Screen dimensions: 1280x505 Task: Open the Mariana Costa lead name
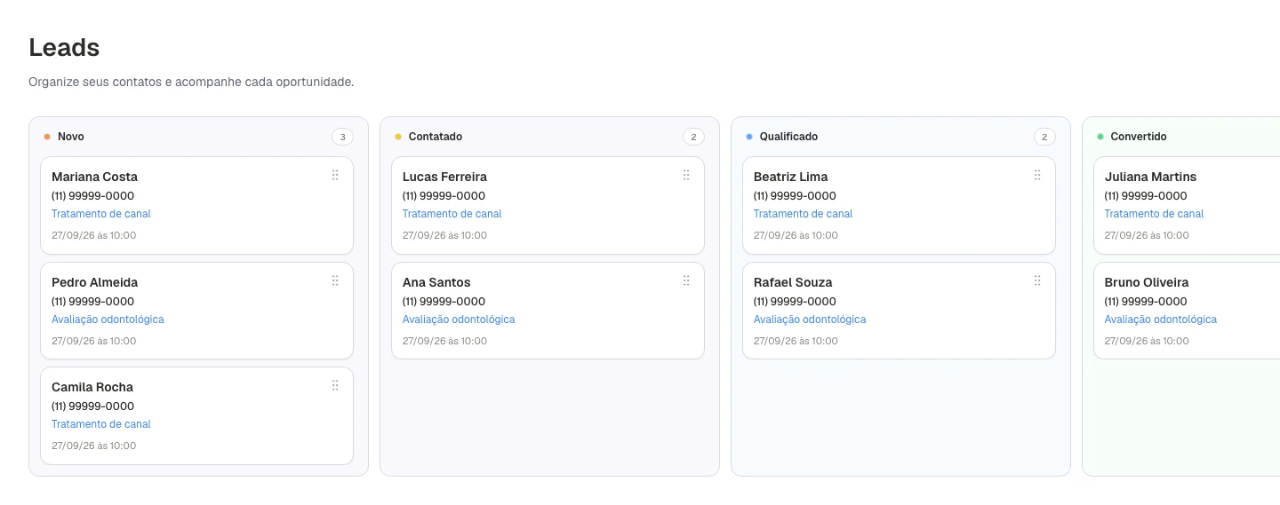pyautogui.click(x=94, y=177)
